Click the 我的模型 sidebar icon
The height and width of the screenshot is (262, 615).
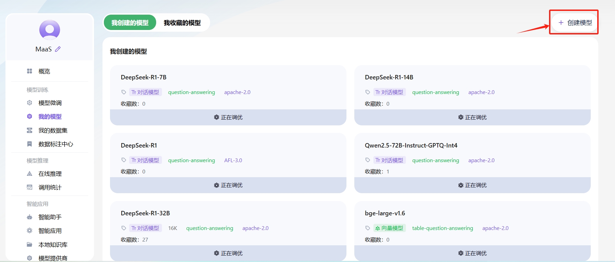pyautogui.click(x=29, y=117)
